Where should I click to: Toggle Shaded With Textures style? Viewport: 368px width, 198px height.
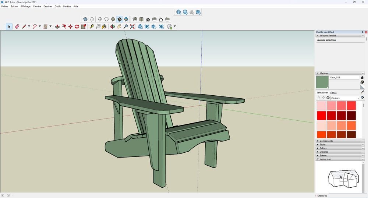tap(120, 19)
